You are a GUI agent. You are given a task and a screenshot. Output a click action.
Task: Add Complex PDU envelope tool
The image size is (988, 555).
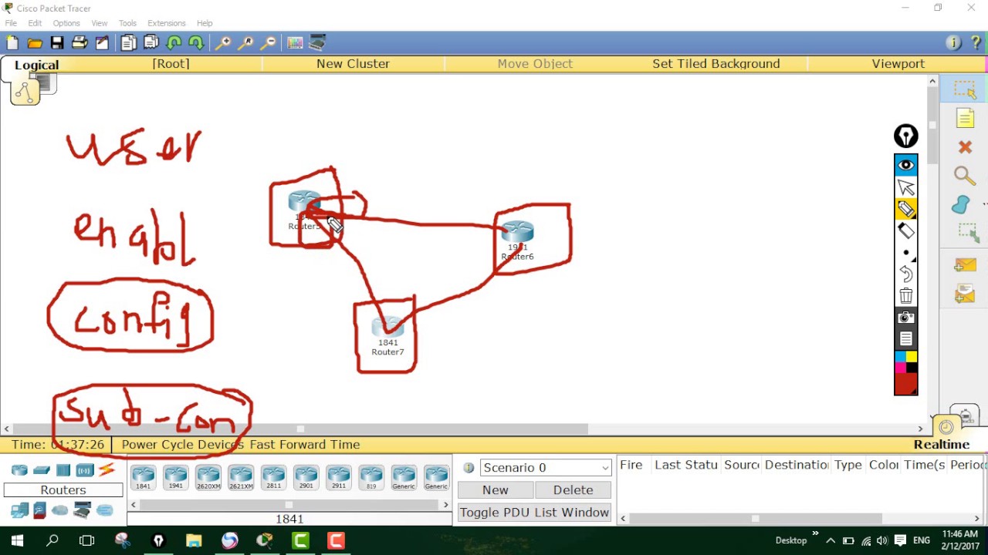click(965, 293)
